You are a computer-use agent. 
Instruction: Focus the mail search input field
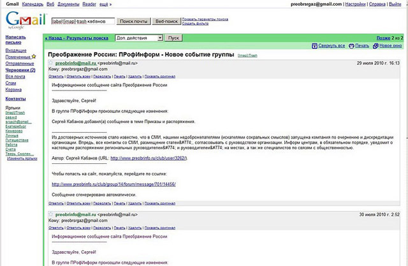(83, 21)
